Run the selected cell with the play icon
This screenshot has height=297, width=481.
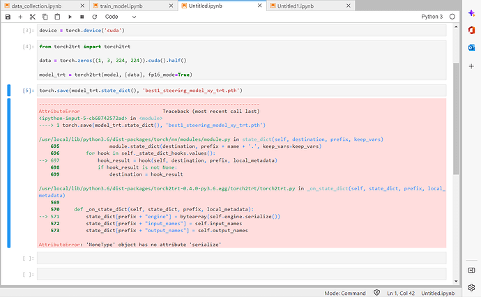coord(70,16)
